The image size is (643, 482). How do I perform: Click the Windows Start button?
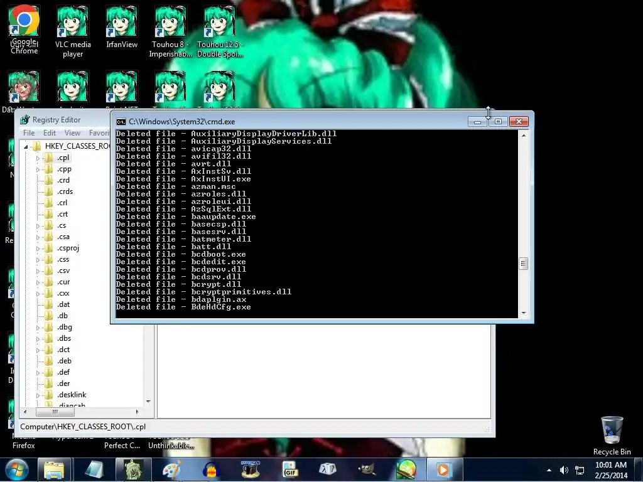click(17, 469)
